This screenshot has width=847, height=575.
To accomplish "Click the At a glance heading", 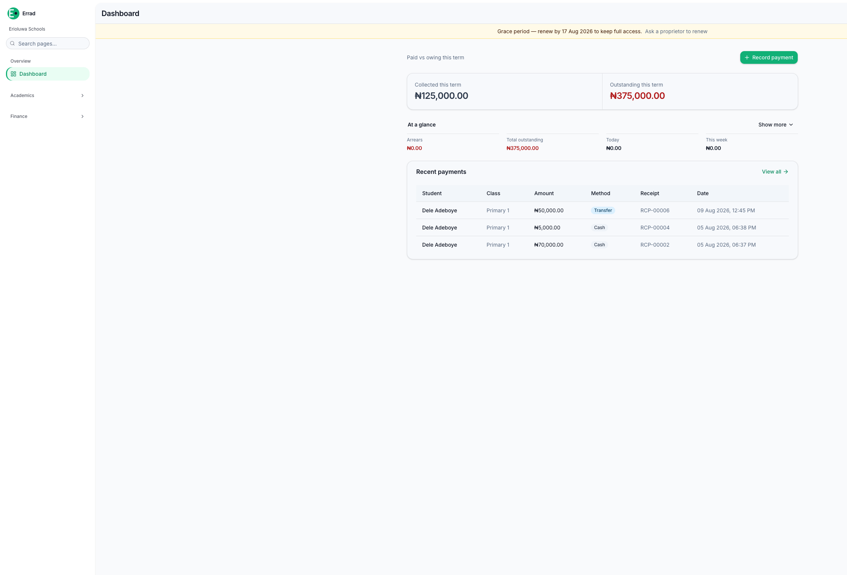I will coord(421,125).
